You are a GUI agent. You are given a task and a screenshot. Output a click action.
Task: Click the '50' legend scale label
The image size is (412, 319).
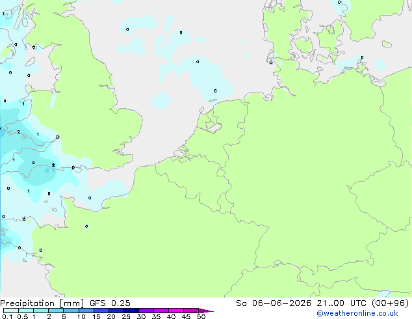point(201,316)
